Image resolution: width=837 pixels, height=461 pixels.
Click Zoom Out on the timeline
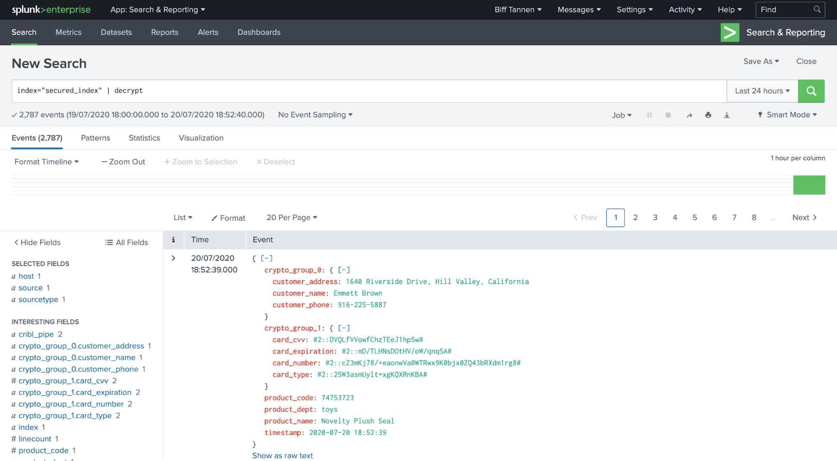[123, 162]
